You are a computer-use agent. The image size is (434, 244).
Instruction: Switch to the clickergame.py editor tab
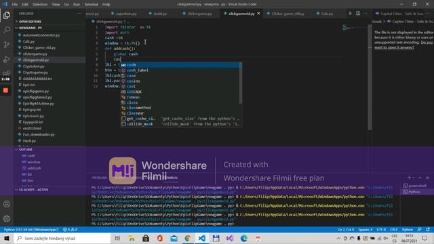tap(197, 14)
